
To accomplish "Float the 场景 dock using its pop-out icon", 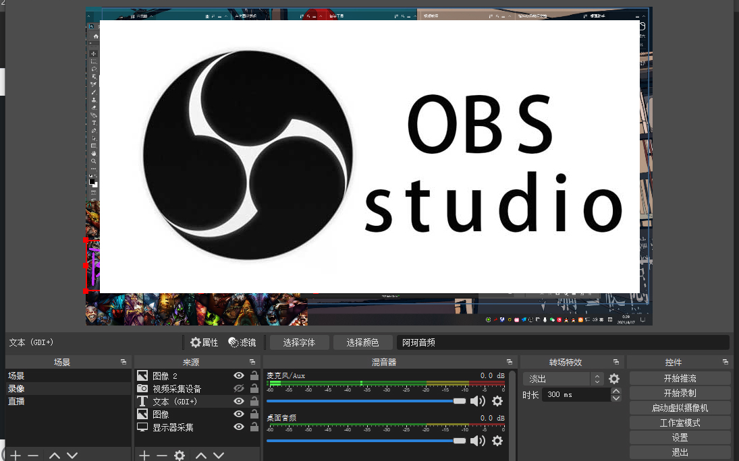I will click(124, 362).
